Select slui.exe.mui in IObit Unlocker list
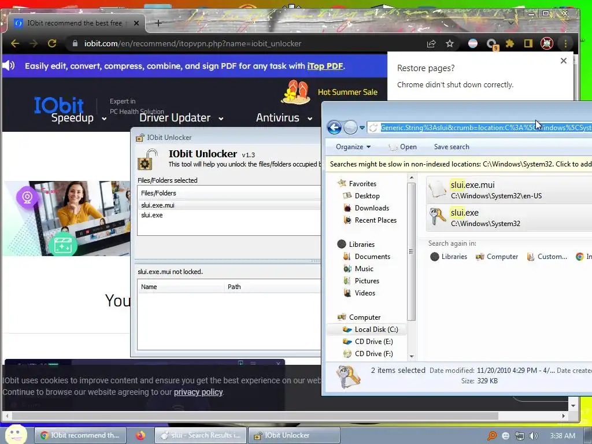This screenshot has width=592, height=444. (229, 205)
